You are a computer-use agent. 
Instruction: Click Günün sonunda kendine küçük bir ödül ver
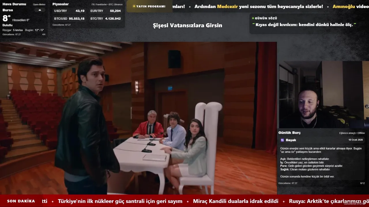coord(307,177)
